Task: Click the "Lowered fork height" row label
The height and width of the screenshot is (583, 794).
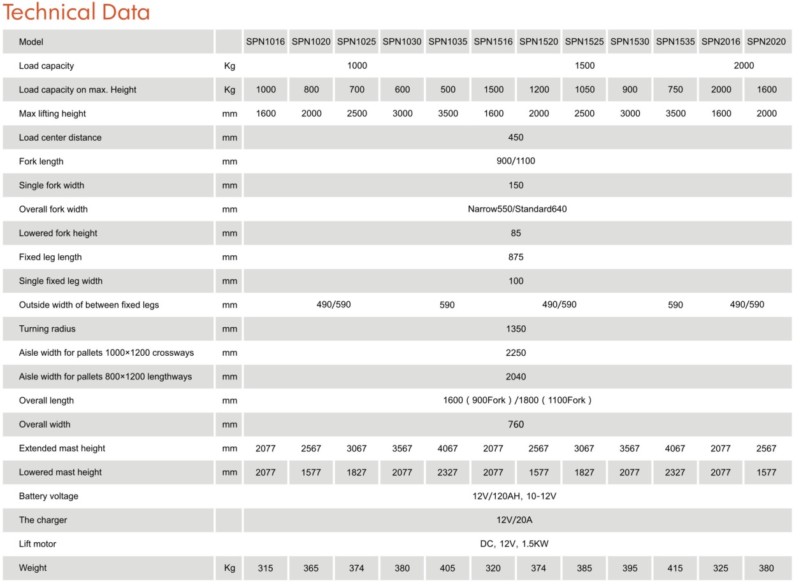Action: pyautogui.click(x=58, y=233)
